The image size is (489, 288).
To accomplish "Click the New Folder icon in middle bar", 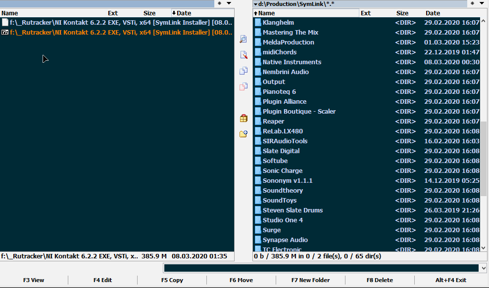I will [244, 134].
